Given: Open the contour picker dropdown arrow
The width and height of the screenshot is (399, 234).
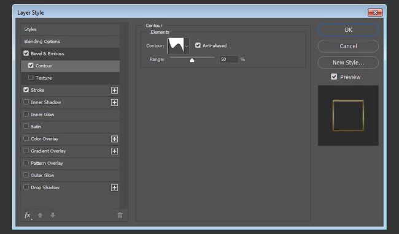Looking at the screenshot, I should [187, 46].
